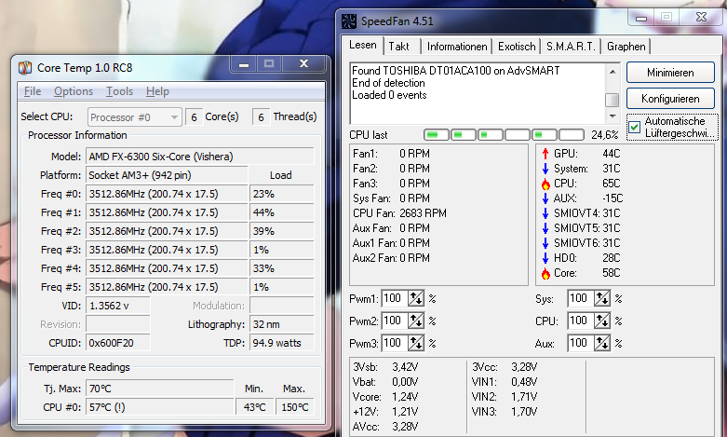This screenshot has height=437, width=727.
Task: Minimize SpeedFan using the title bar button
Action: [641, 18]
